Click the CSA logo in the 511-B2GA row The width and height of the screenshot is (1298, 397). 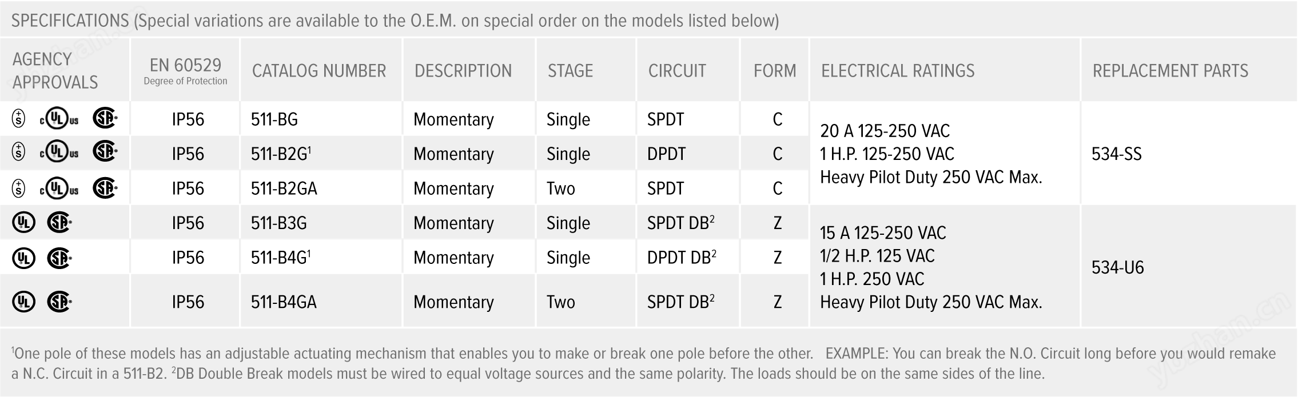[x=105, y=188]
